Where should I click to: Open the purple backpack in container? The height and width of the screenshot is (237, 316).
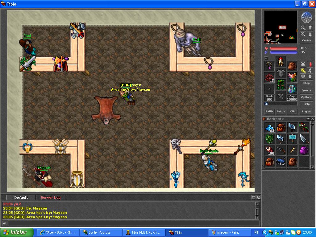(x=304, y=151)
